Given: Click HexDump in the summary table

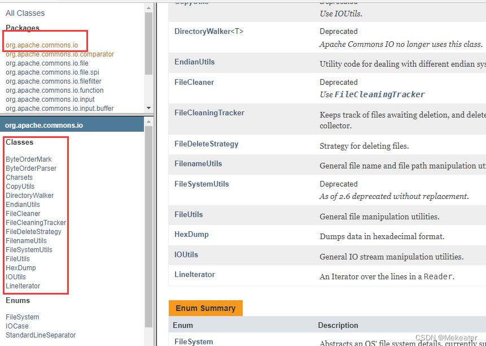Looking at the screenshot, I should 191,234.
